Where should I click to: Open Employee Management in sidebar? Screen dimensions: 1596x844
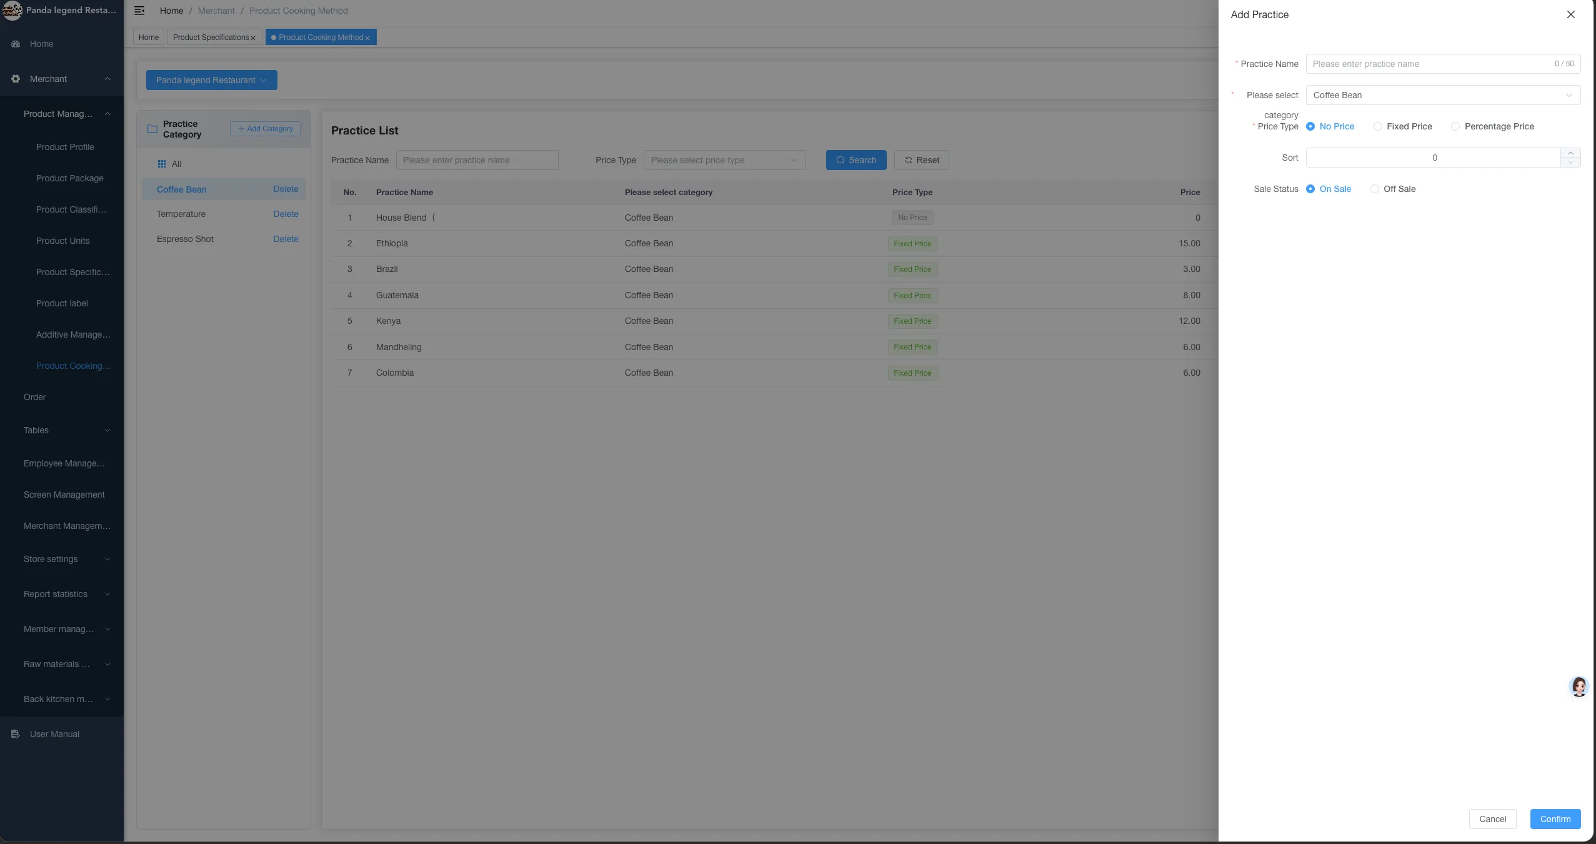point(64,463)
